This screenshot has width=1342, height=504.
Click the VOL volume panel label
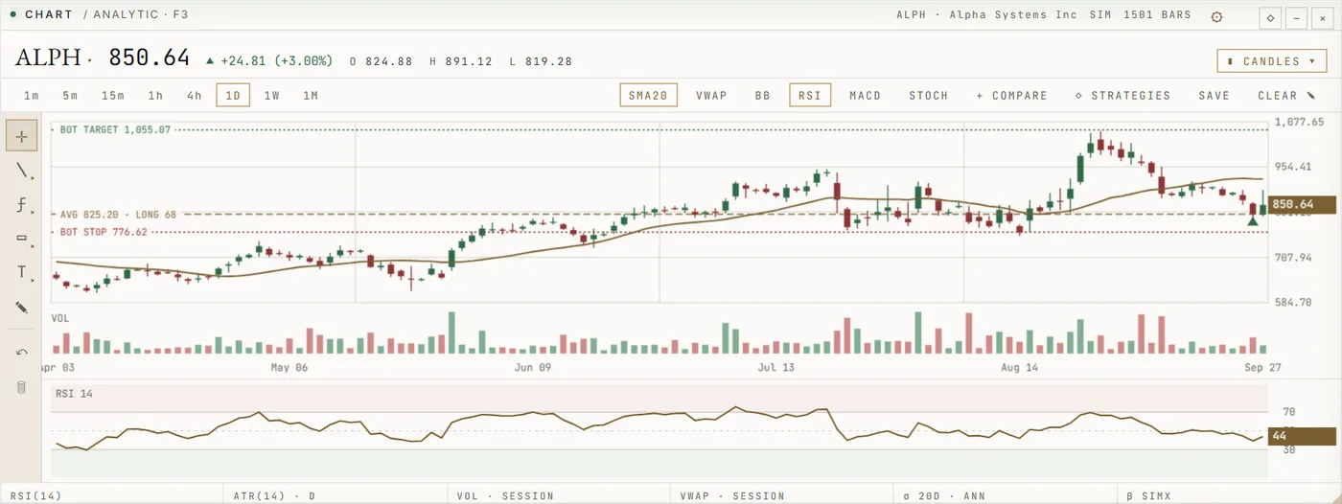coord(61,318)
